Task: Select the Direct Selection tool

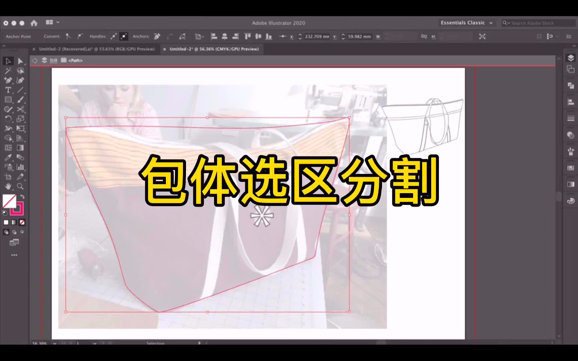Action: click(x=20, y=61)
